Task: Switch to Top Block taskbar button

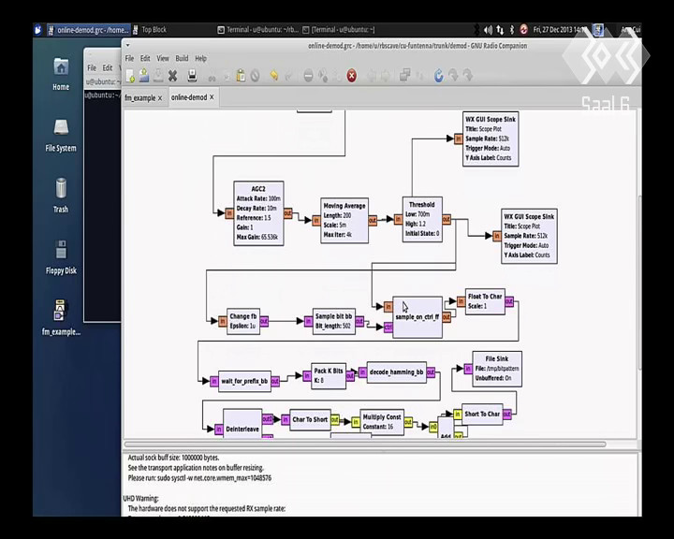Action: click(x=150, y=30)
